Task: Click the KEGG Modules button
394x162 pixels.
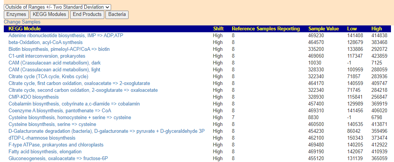Action: (49, 14)
